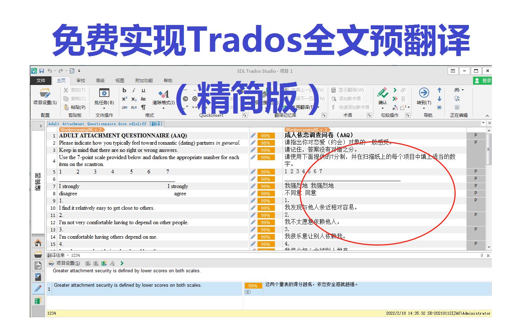Image resolution: width=519 pixels, height=324 pixels.
Task: Toggle superscript formatting
Action: [124, 99]
